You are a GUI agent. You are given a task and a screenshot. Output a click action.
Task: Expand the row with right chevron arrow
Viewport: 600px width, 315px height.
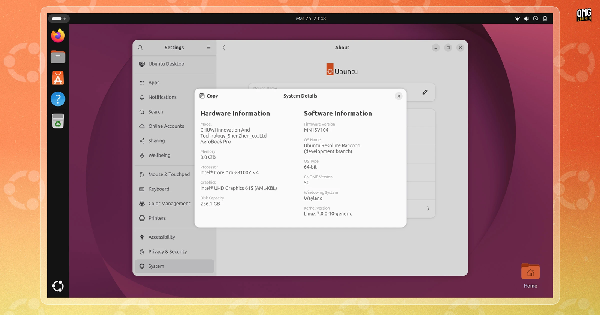pos(427,209)
